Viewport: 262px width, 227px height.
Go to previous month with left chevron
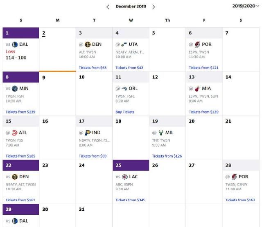[x=108, y=7]
